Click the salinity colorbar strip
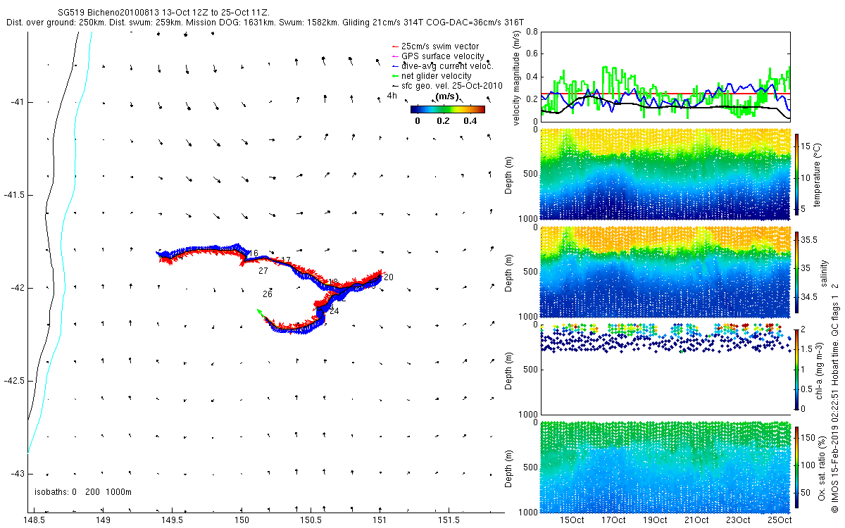The width and height of the screenshot is (845, 528). coord(797,272)
